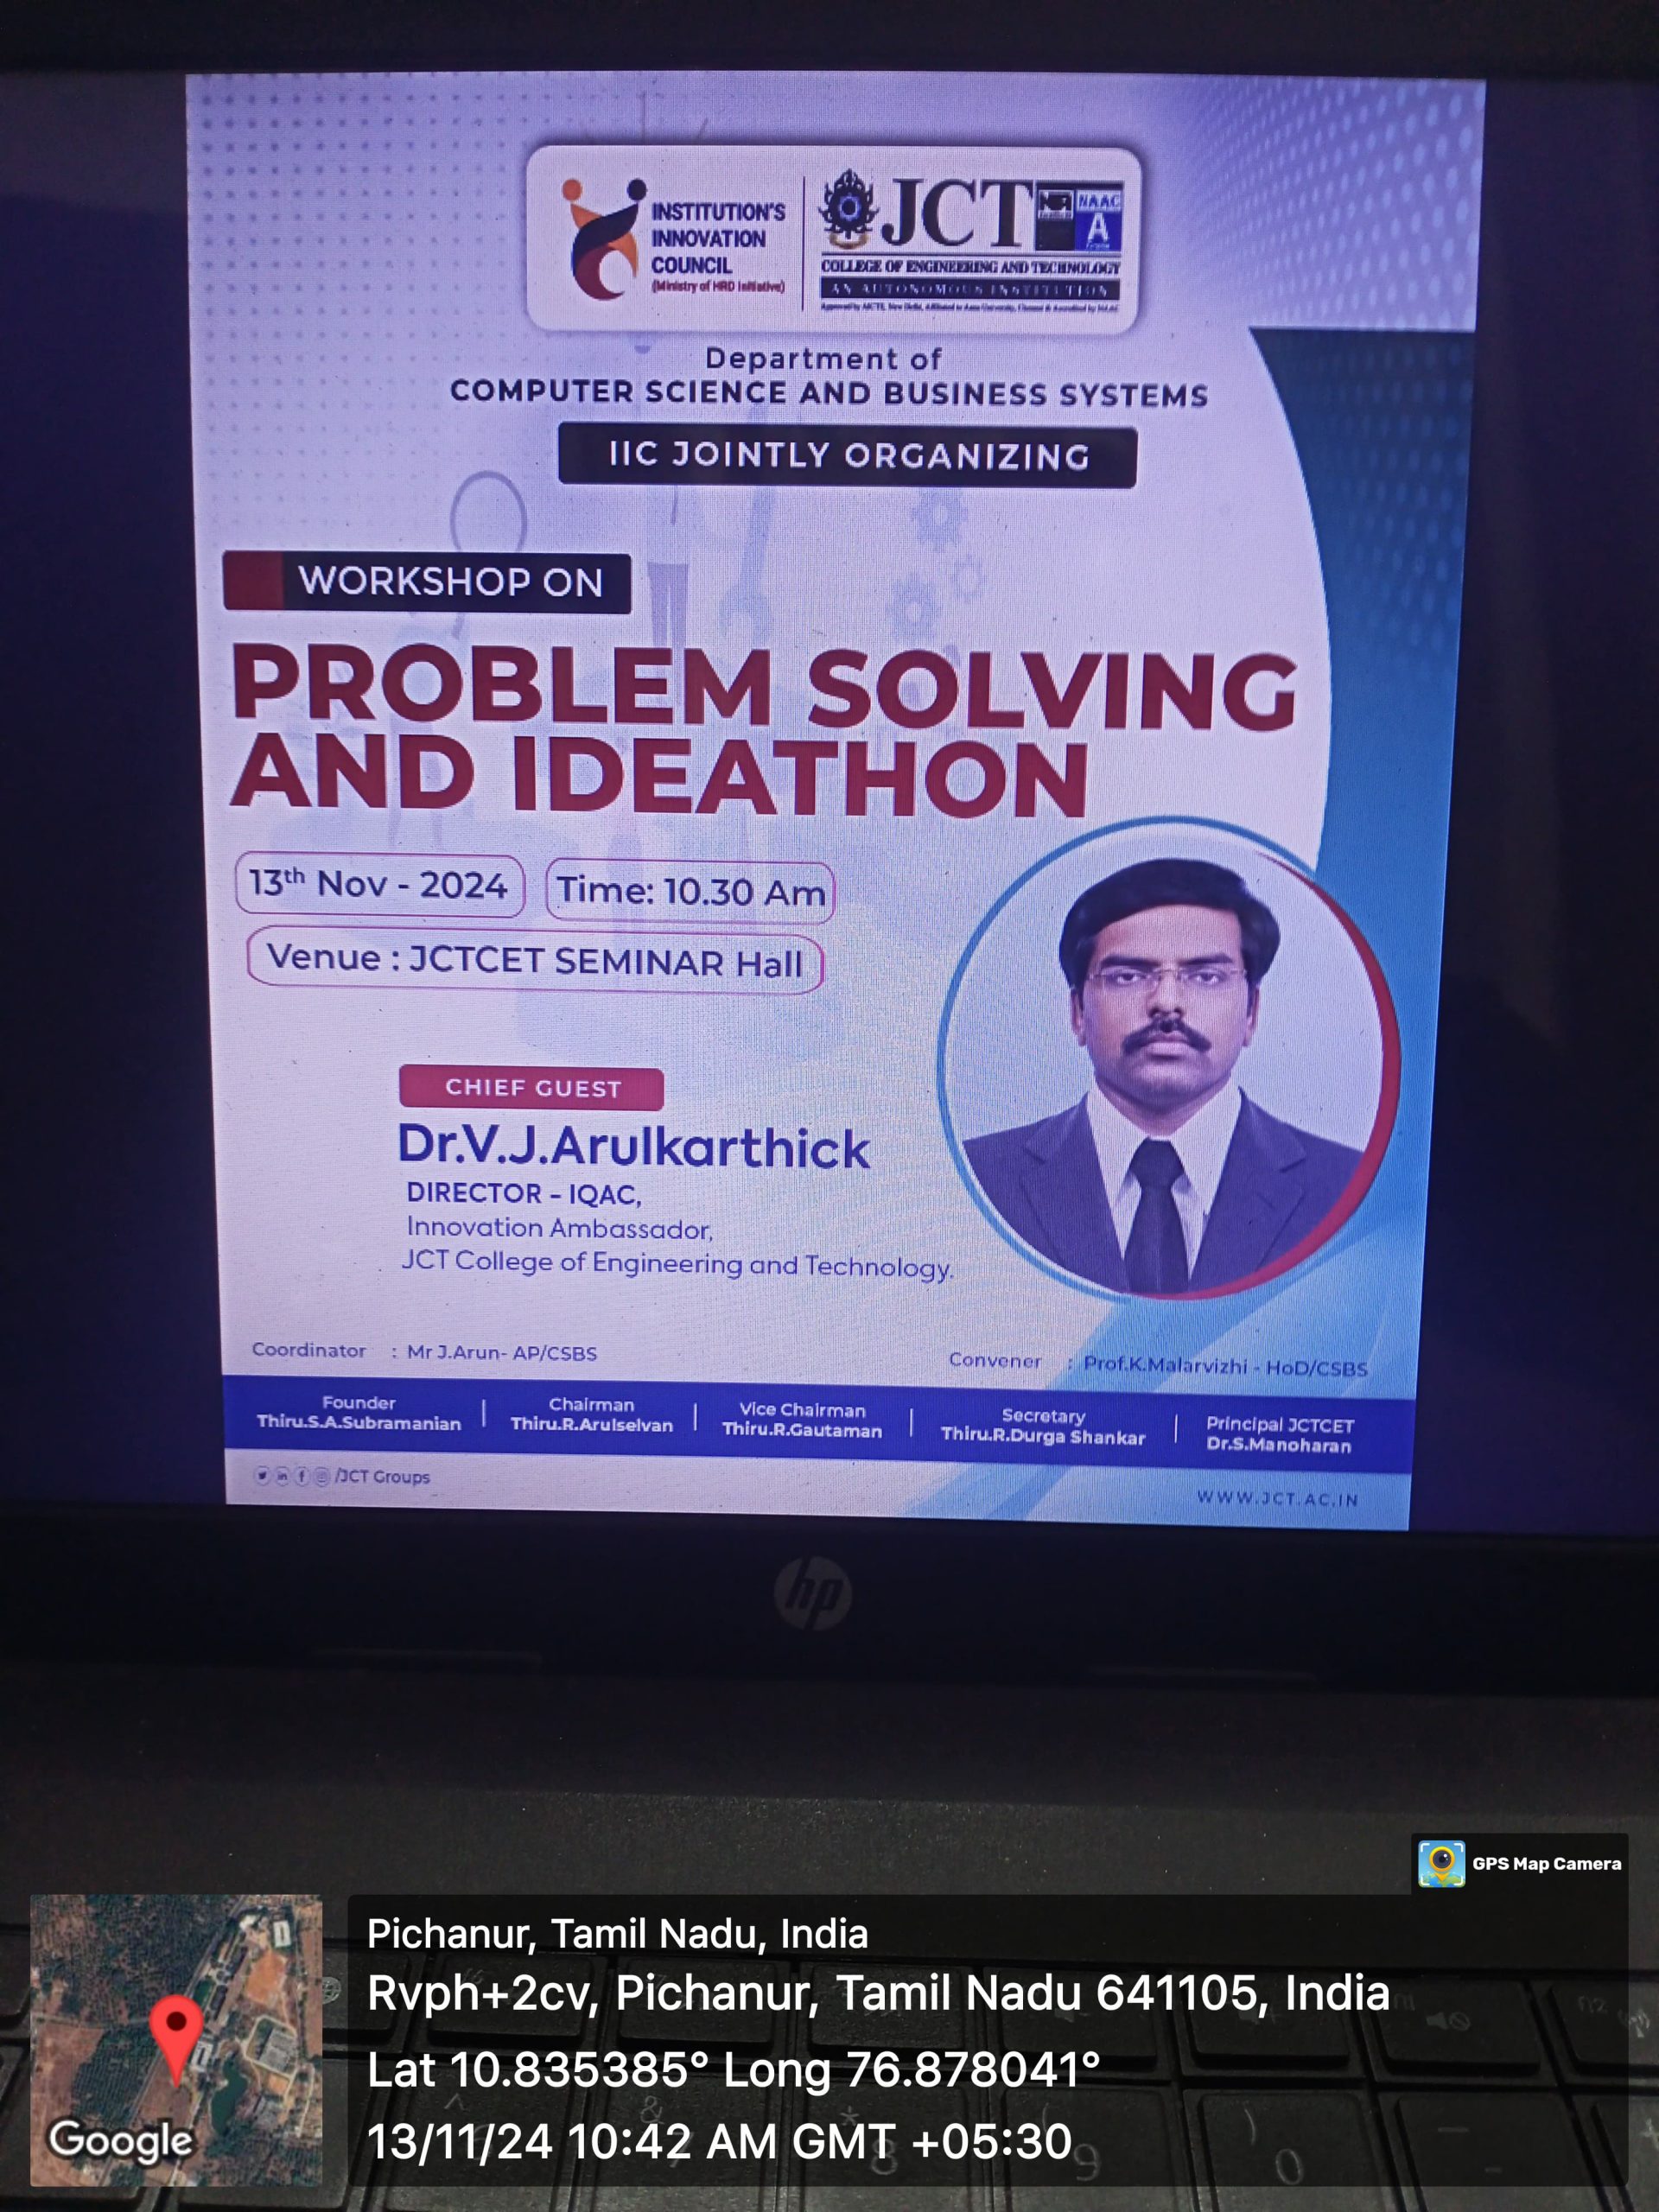Click the Institution's Innovation Council logo
Image resolution: width=1659 pixels, height=2212 pixels.
point(604,239)
